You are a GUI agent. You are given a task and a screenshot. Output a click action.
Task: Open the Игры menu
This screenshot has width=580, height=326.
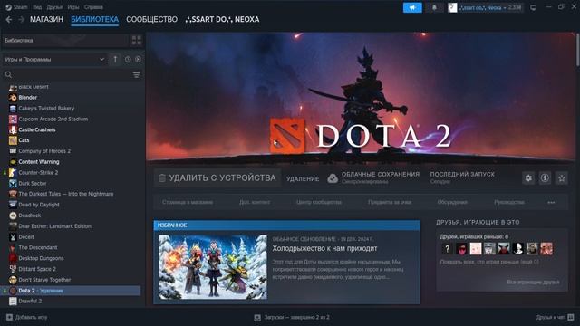(x=73, y=7)
